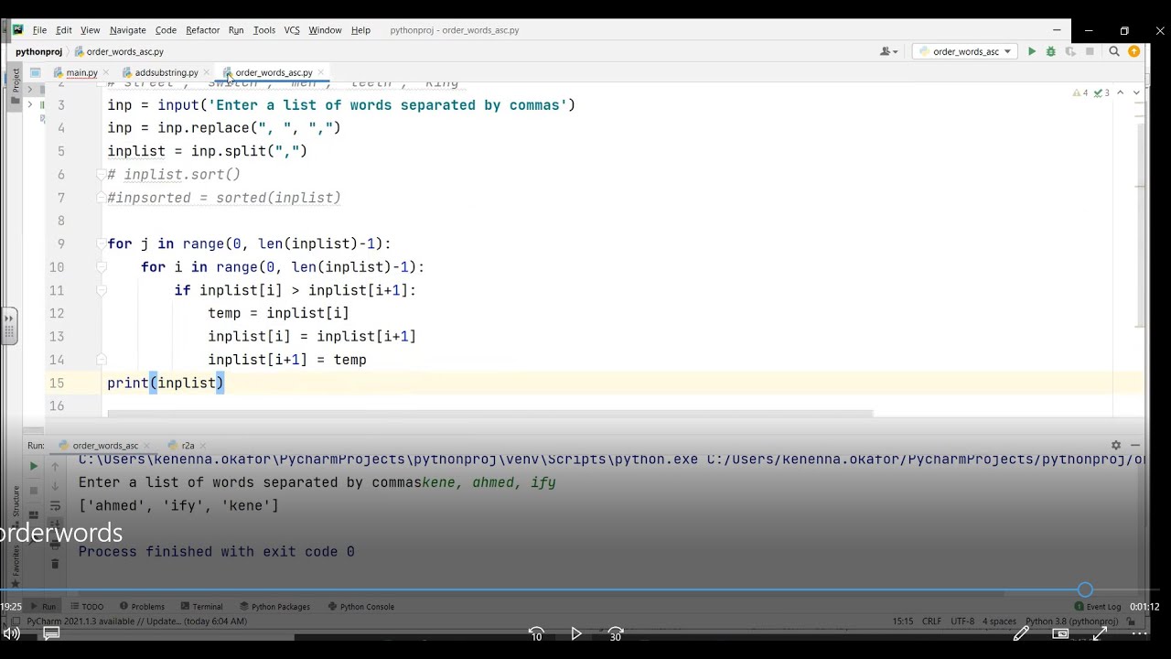The width and height of the screenshot is (1171, 659).
Task: Open the File menu
Action: click(39, 30)
